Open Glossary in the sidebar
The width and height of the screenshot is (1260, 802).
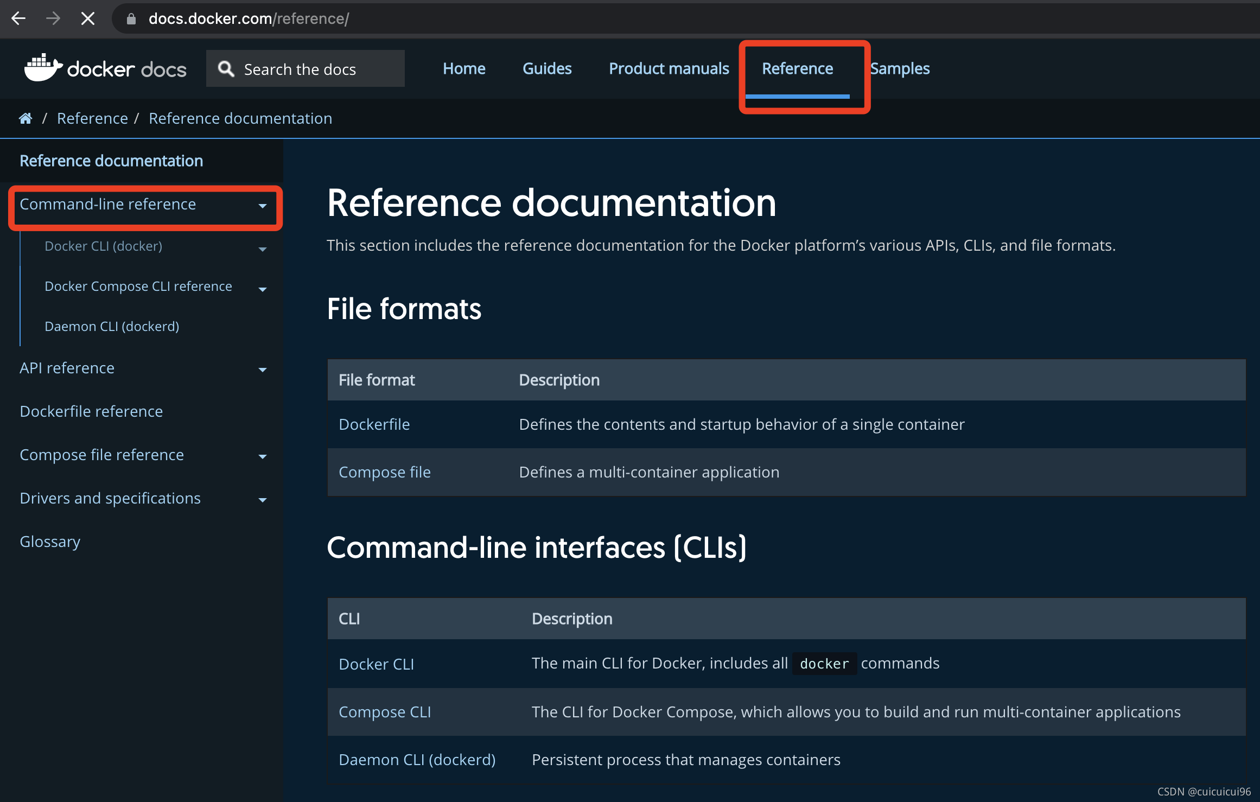coord(50,542)
